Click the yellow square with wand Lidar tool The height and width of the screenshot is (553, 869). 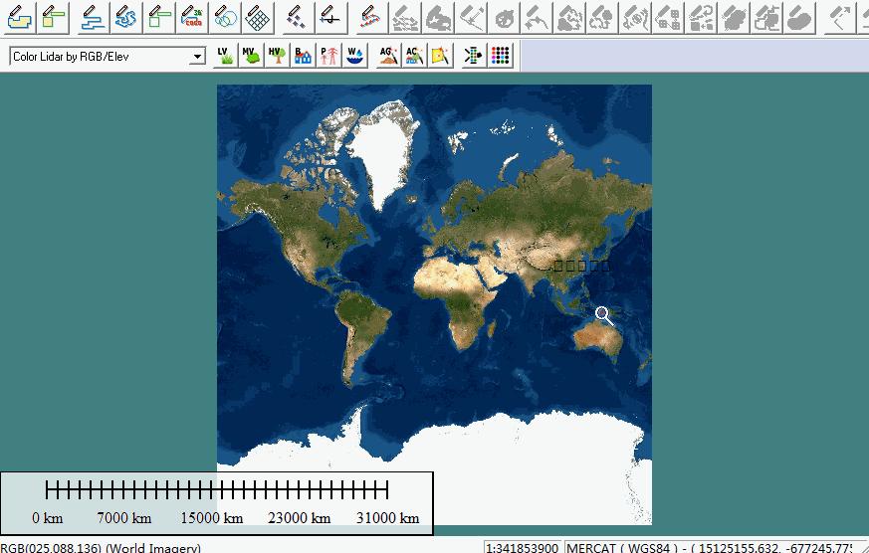pyautogui.click(x=440, y=56)
